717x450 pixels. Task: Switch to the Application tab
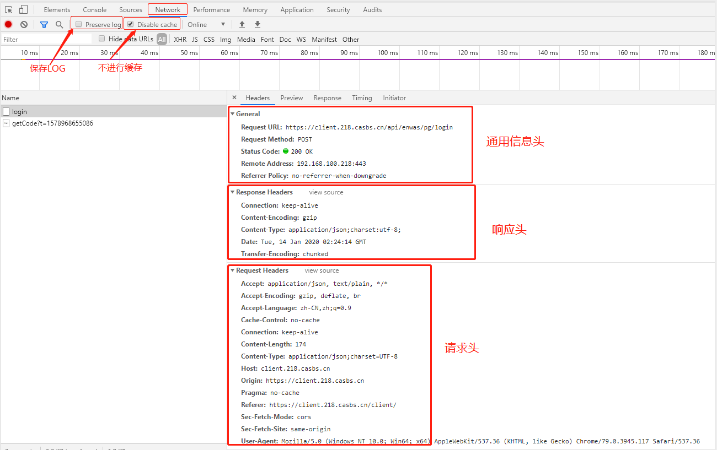297,9
